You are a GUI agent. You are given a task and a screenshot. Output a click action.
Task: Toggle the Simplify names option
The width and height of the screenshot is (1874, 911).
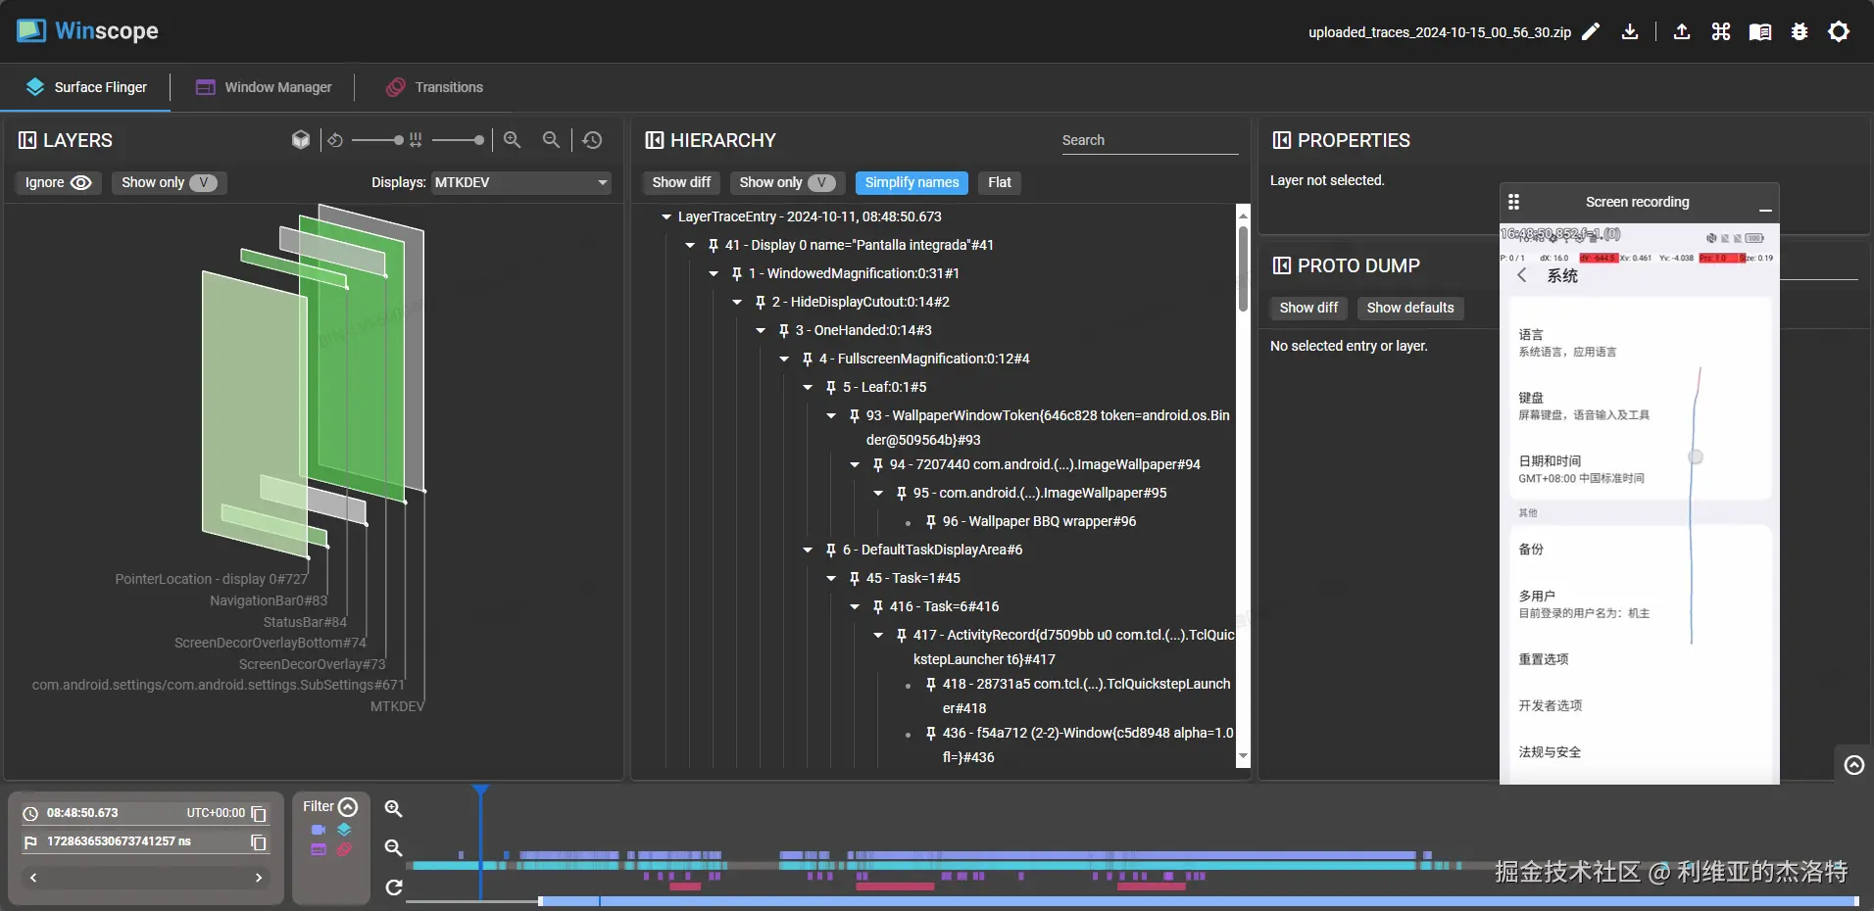912,182
